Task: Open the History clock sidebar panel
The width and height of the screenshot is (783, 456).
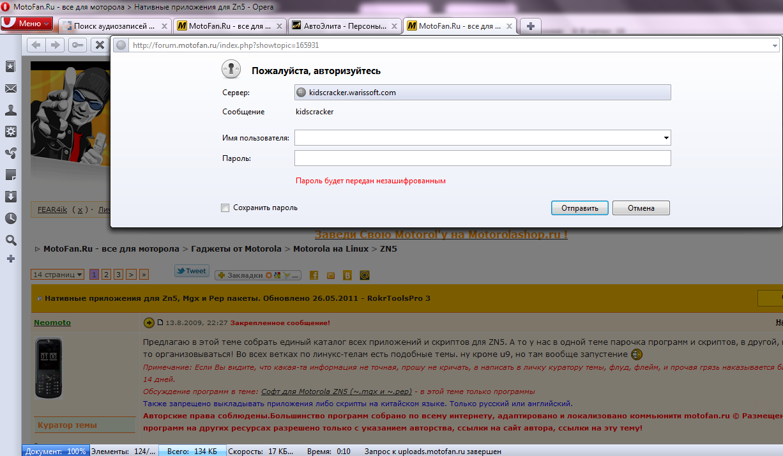Action: (x=11, y=218)
